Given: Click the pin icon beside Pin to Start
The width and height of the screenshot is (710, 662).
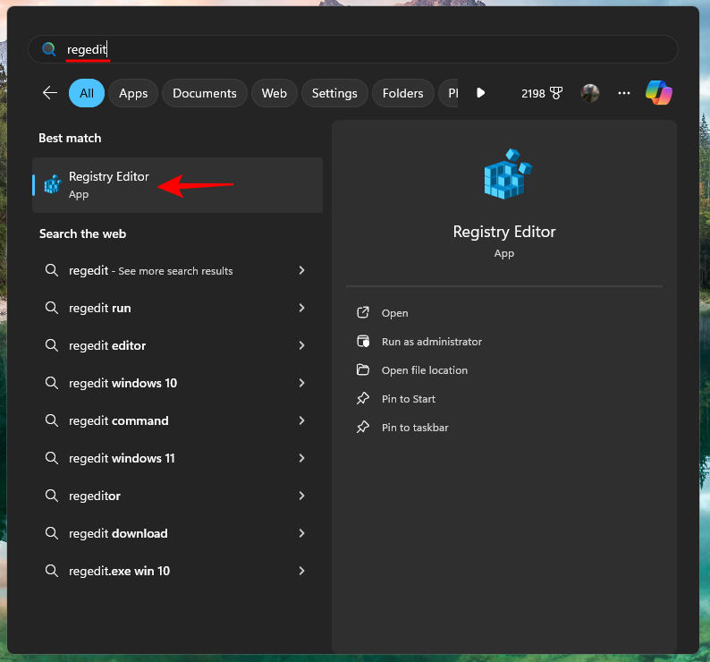Looking at the screenshot, I should [363, 398].
